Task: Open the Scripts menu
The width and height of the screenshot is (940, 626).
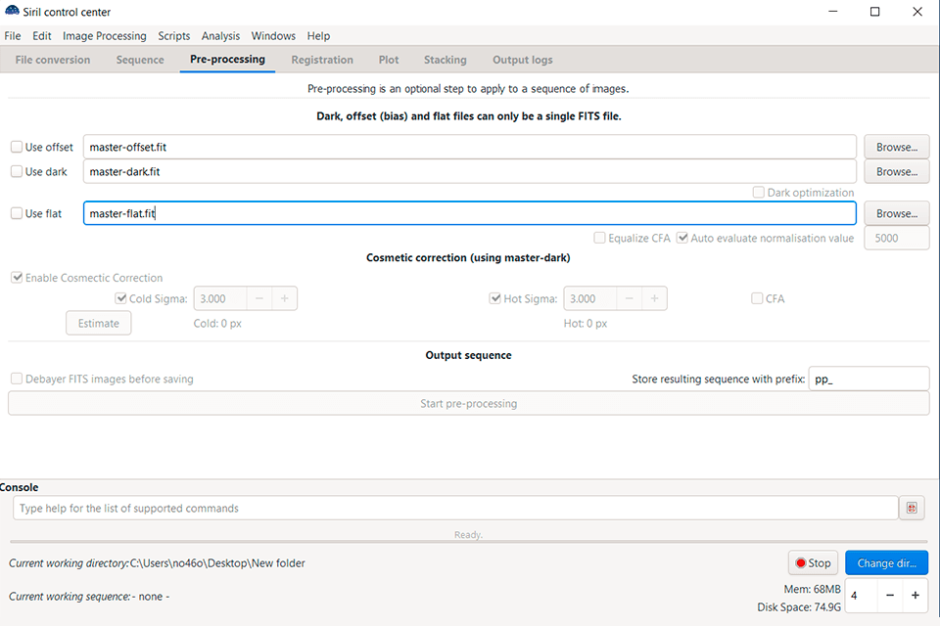Action: [173, 36]
